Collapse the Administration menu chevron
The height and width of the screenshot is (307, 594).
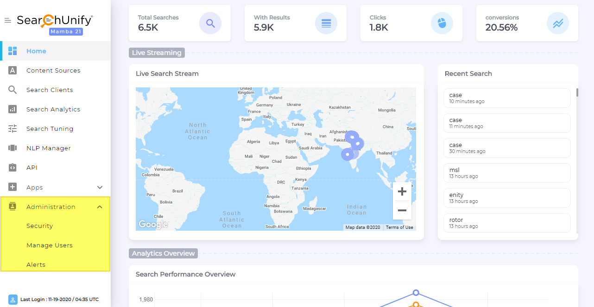pyautogui.click(x=100, y=207)
